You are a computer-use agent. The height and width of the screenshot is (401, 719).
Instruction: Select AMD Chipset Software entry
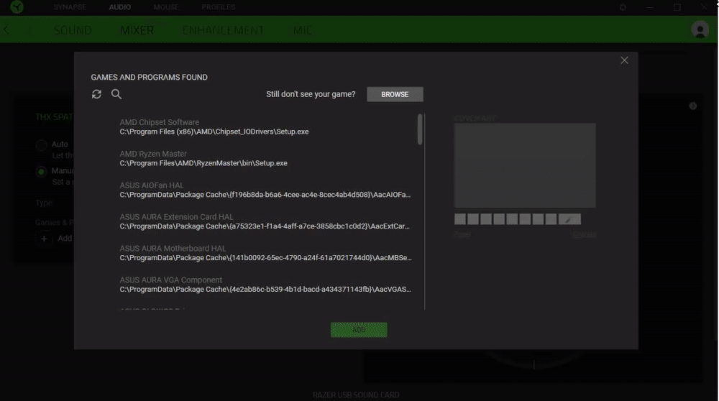point(266,127)
